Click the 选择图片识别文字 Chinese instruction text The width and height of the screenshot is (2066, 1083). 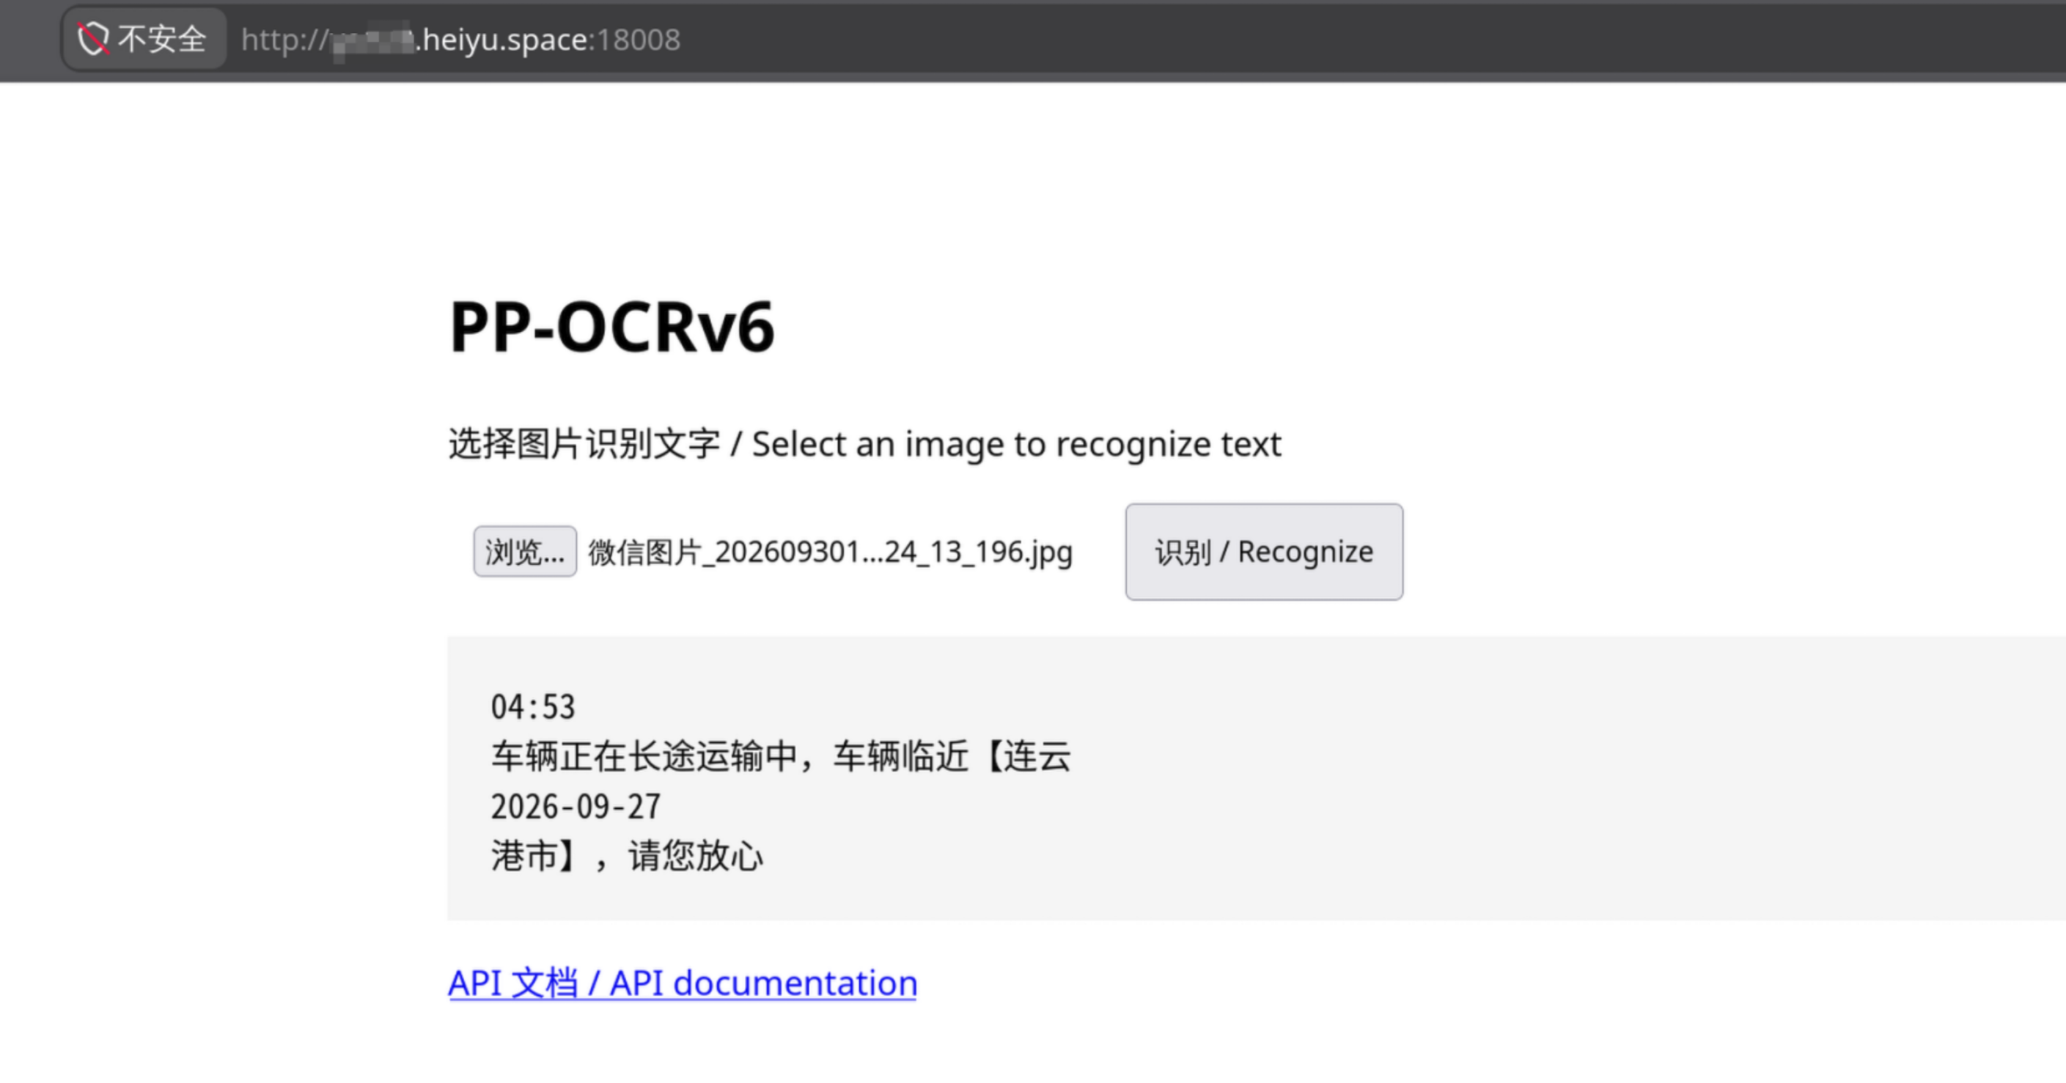pyautogui.click(x=584, y=444)
